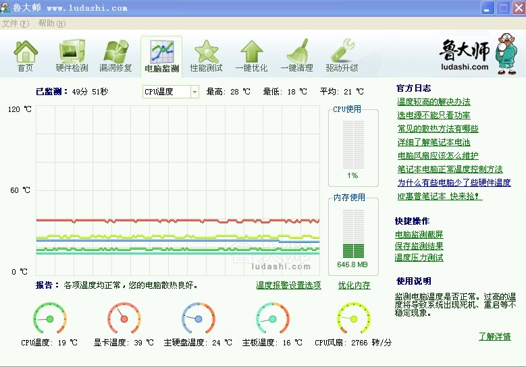This screenshot has width=526, height=367.
Task: Open link 温度较高的解决办法
Action: (433, 102)
